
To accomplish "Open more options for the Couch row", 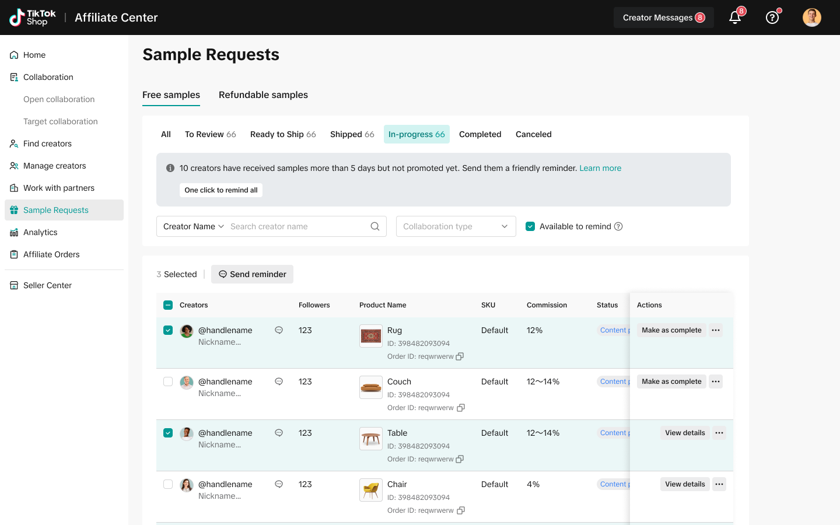I will pyautogui.click(x=716, y=381).
